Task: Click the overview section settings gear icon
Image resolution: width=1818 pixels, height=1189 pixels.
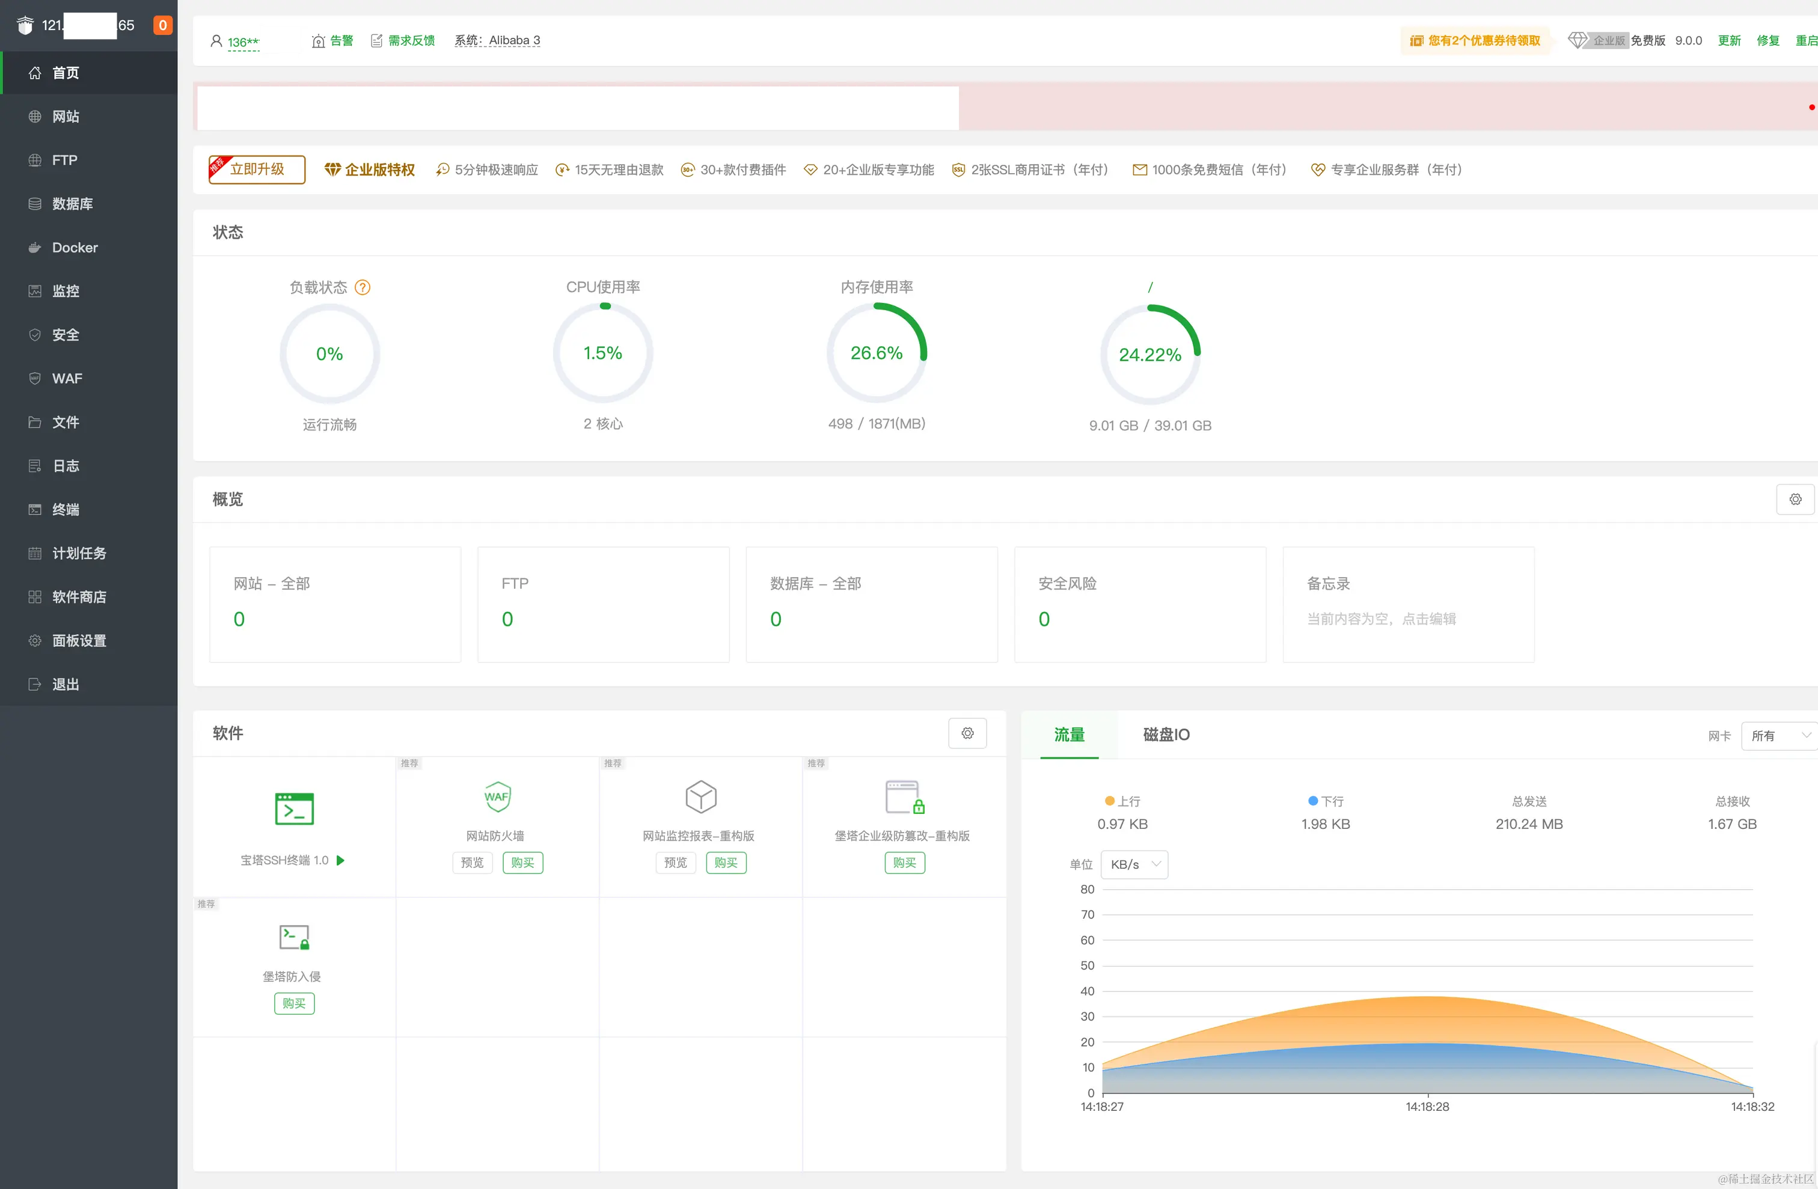Action: [1795, 499]
